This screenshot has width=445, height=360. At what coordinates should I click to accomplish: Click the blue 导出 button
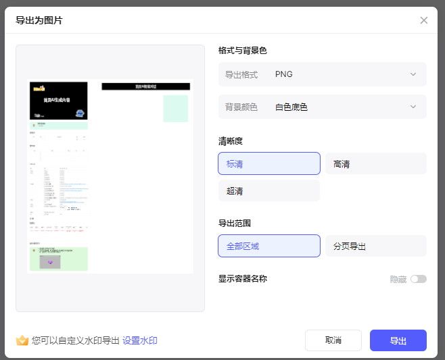pyautogui.click(x=398, y=340)
